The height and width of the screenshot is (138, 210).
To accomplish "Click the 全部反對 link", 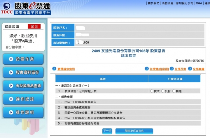I will tap(181, 69).
